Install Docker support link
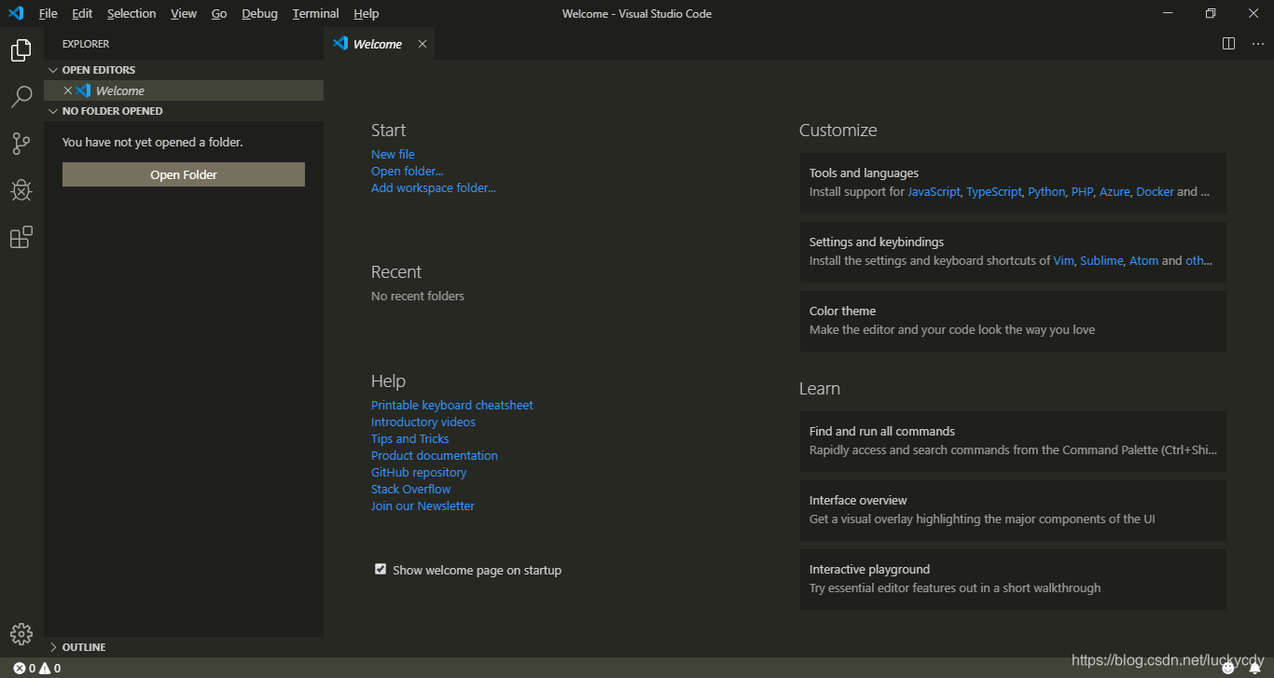The width and height of the screenshot is (1274, 678). [x=1156, y=192]
